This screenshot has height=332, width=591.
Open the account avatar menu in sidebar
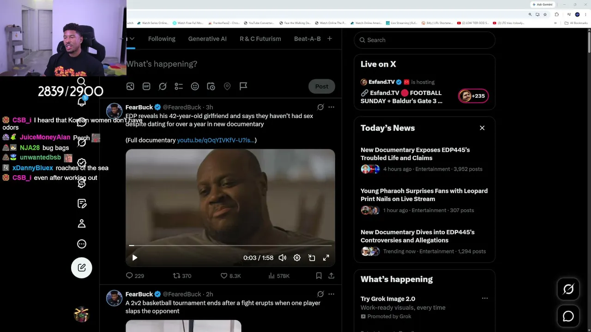81,314
